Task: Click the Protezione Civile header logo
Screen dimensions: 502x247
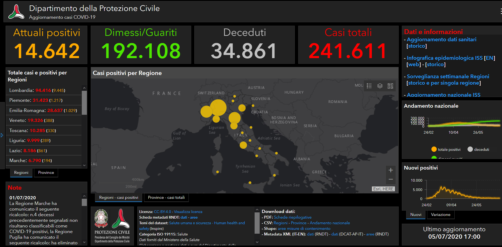Action: pos(16,12)
